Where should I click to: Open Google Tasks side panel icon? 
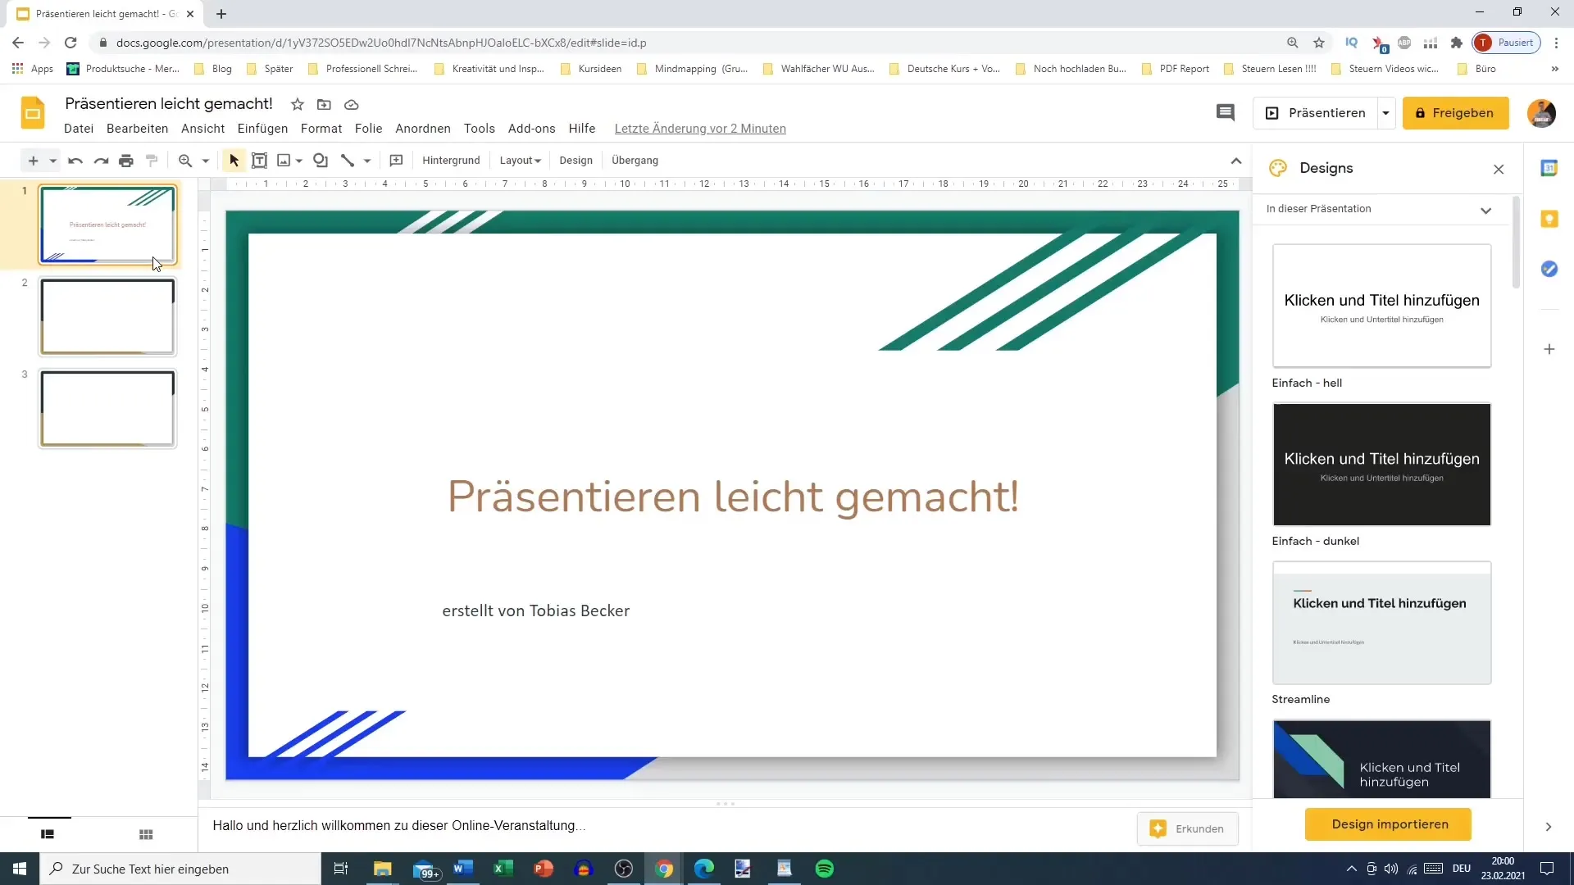pos(1549,269)
